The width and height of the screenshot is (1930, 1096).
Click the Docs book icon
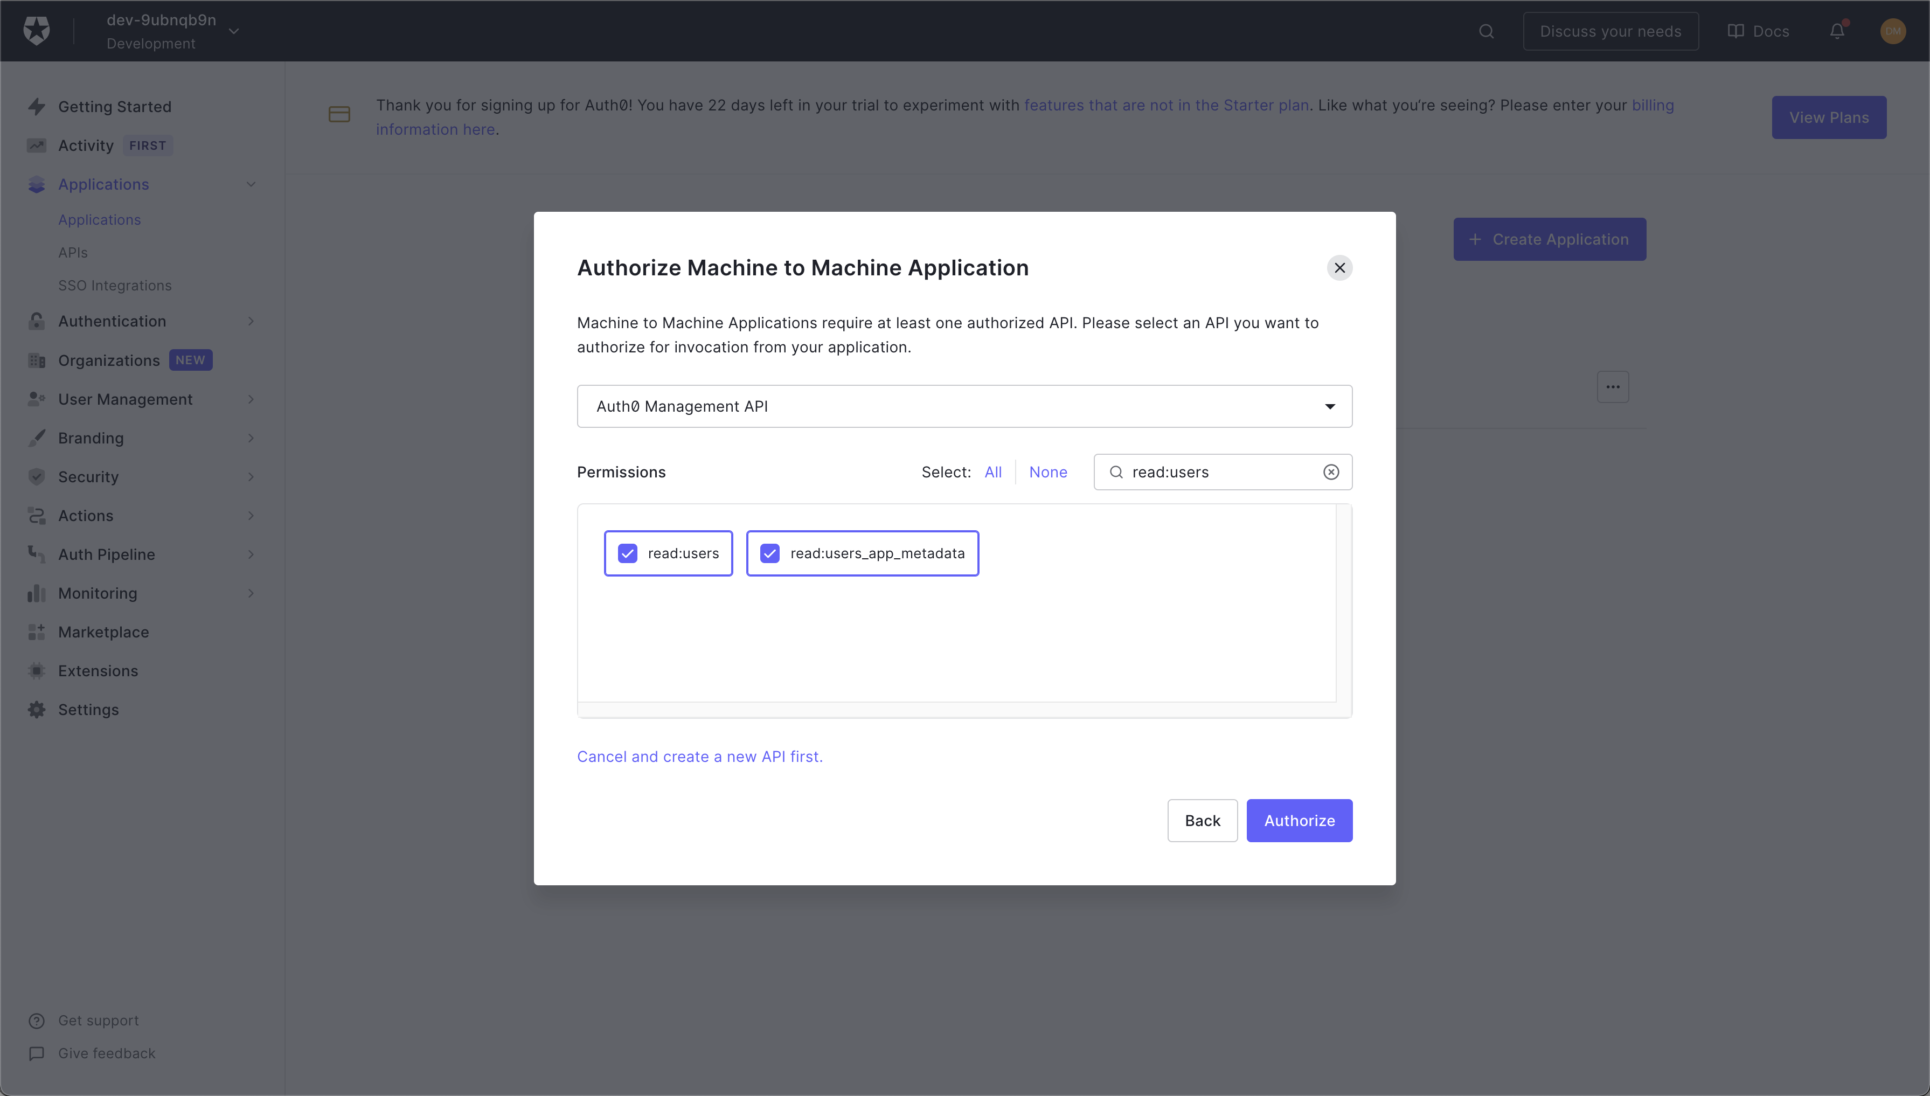[1735, 31]
